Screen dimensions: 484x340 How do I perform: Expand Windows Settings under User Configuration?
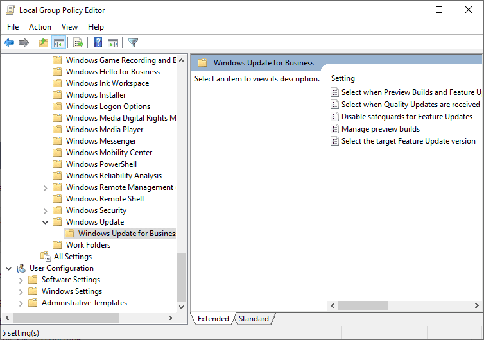(x=21, y=292)
